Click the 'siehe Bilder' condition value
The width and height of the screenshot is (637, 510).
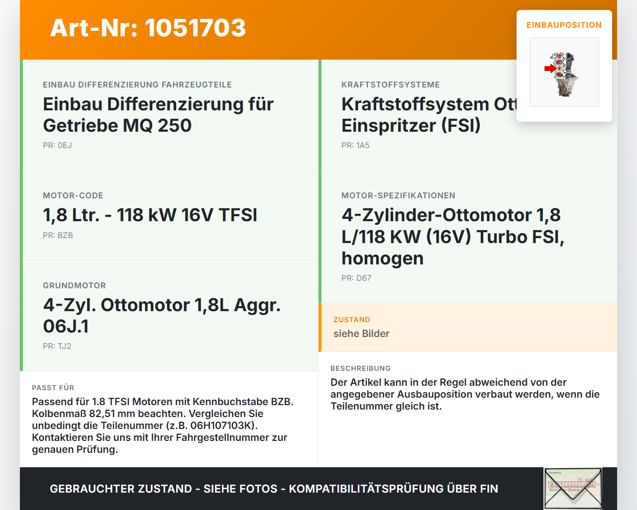(x=361, y=334)
